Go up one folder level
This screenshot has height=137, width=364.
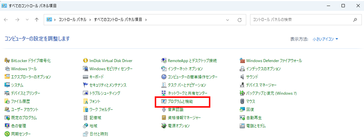click(36, 20)
